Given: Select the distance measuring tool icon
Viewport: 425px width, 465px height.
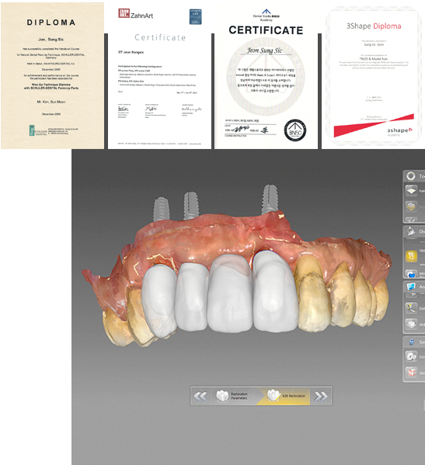Looking at the screenshot, I should (x=411, y=308).
